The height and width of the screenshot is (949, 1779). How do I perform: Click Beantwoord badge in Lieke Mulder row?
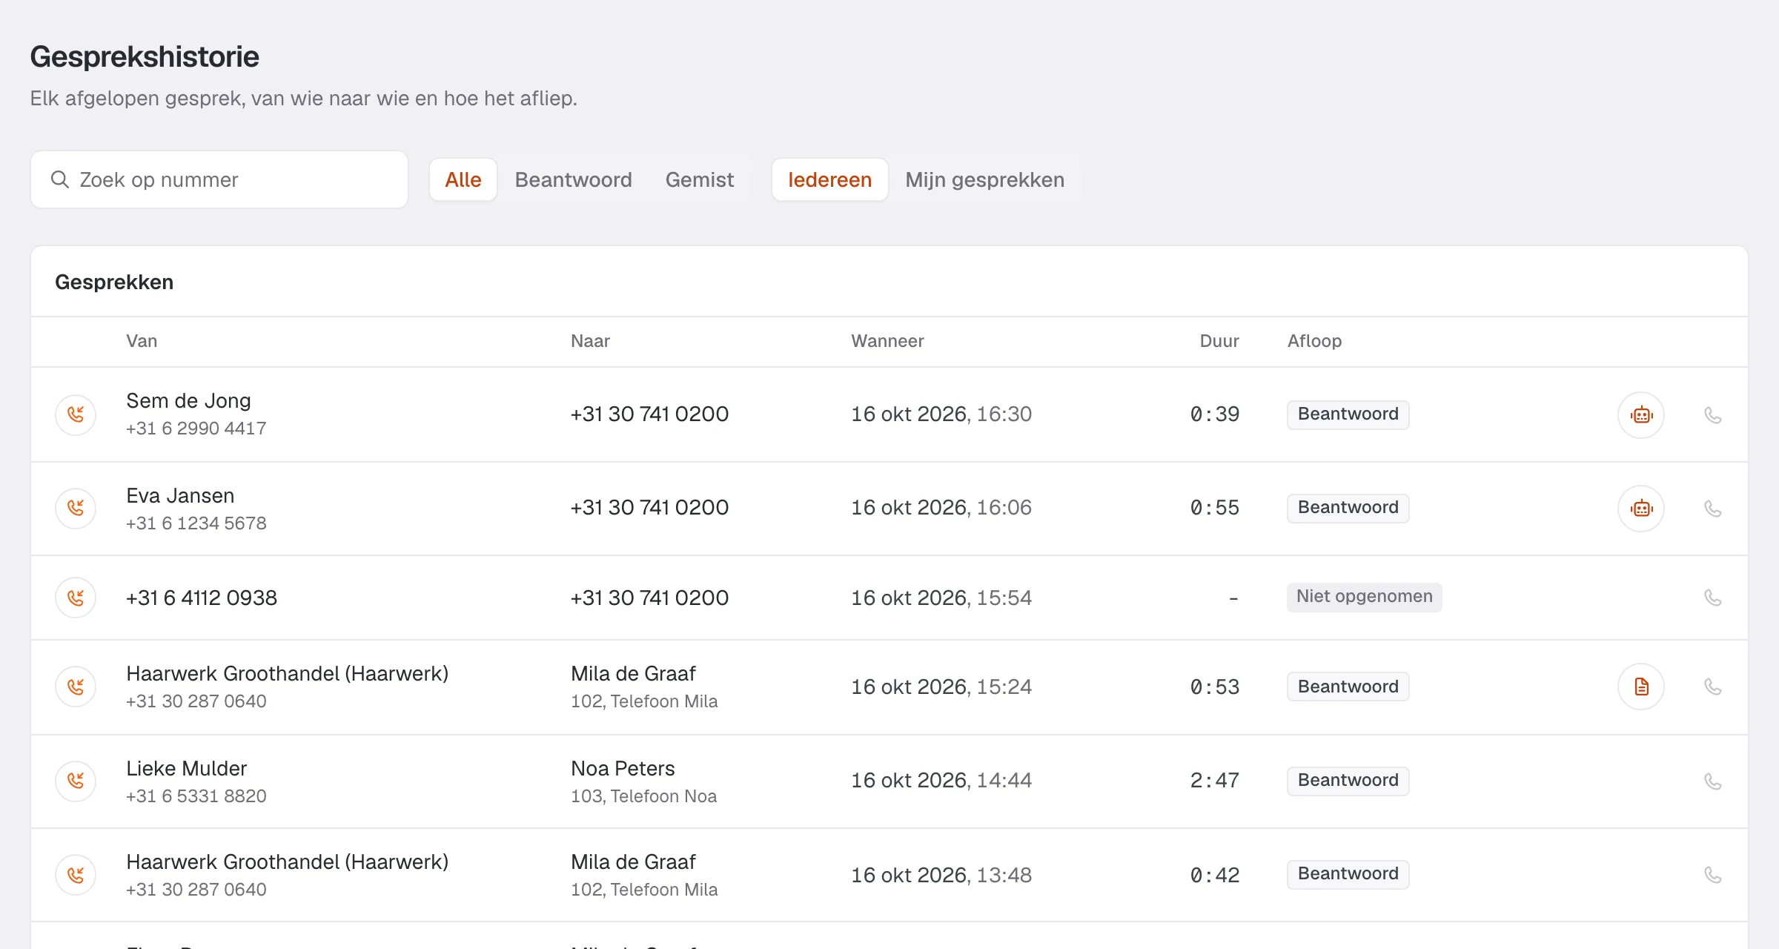[x=1348, y=781]
